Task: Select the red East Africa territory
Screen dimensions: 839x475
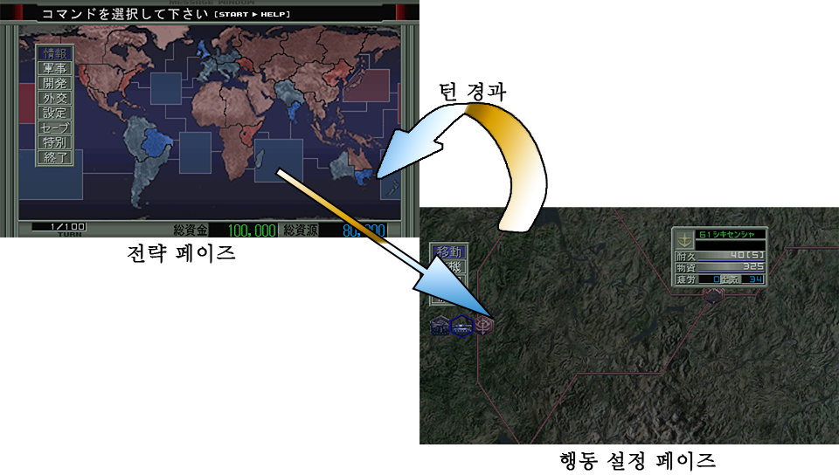Action: [x=248, y=134]
